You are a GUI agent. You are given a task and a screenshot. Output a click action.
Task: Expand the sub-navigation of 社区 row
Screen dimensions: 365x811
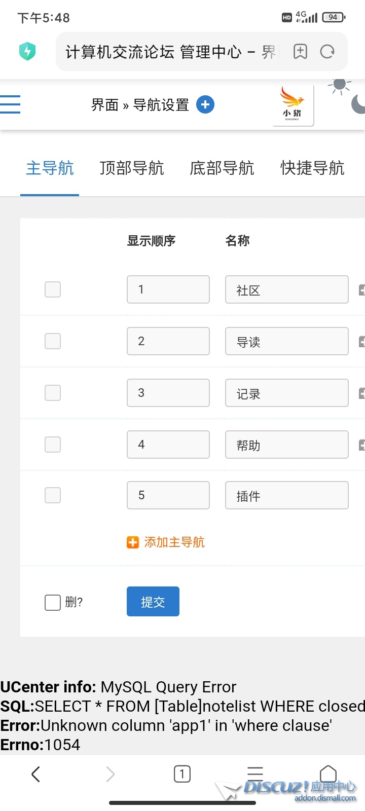pyautogui.click(x=362, y=290)
